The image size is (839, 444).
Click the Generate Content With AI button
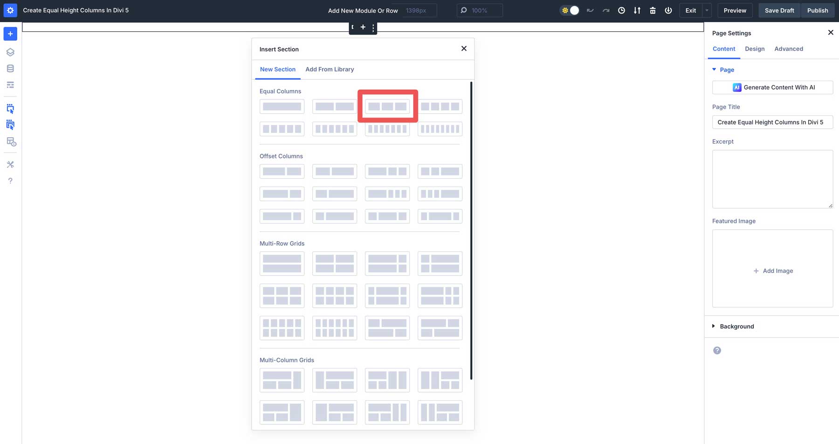[772, 87]
